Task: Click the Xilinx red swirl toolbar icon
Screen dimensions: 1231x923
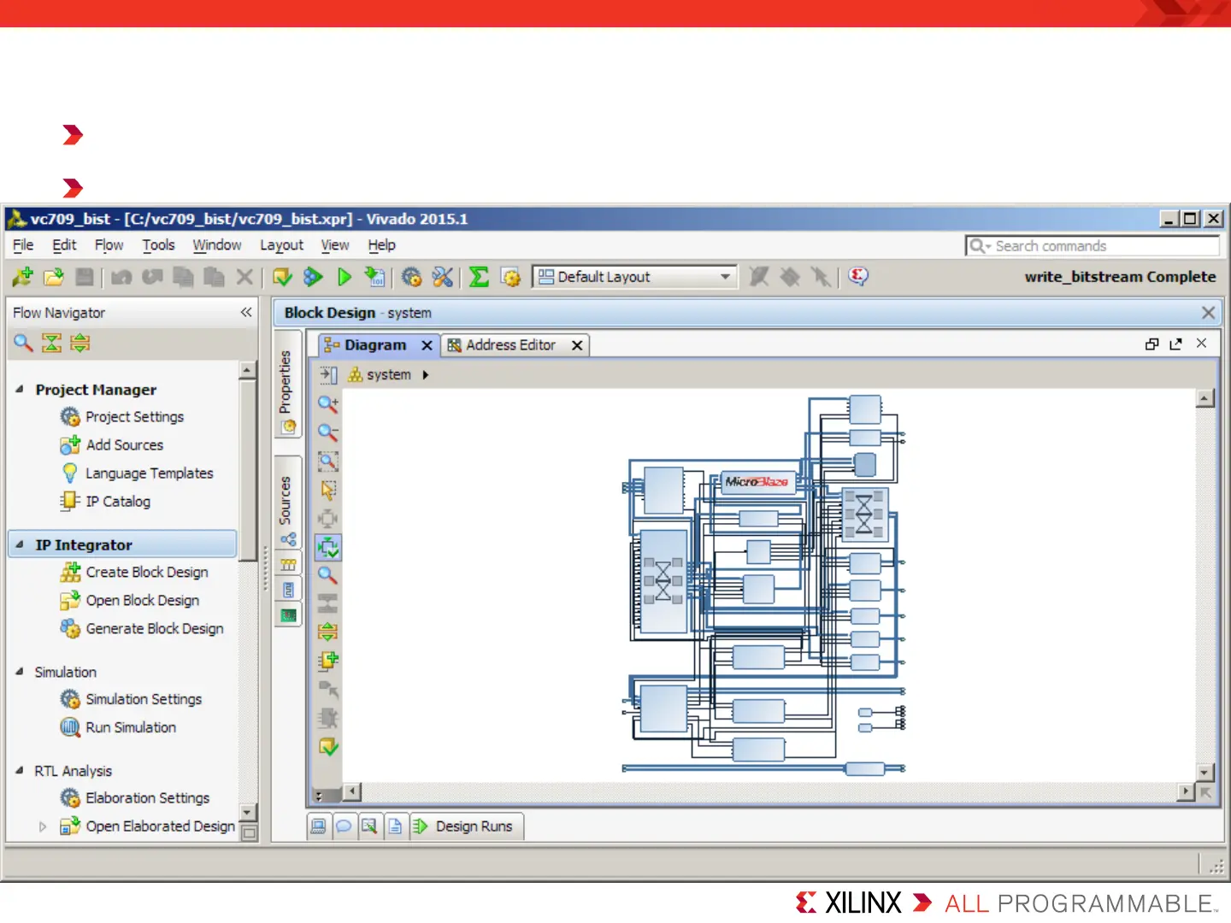Action: pyautogui.click(x=858, y=276)
